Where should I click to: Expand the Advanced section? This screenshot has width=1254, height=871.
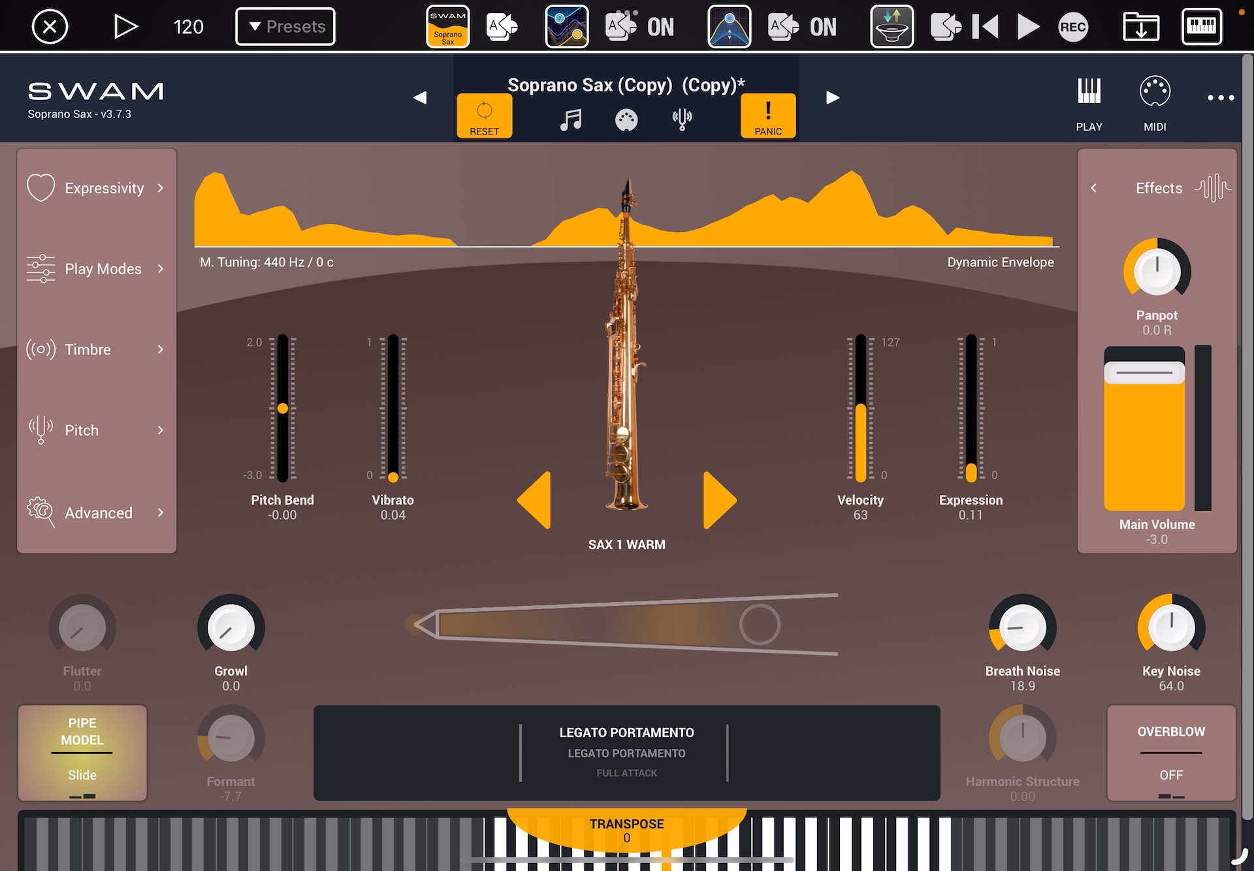[x=97, y=513]
